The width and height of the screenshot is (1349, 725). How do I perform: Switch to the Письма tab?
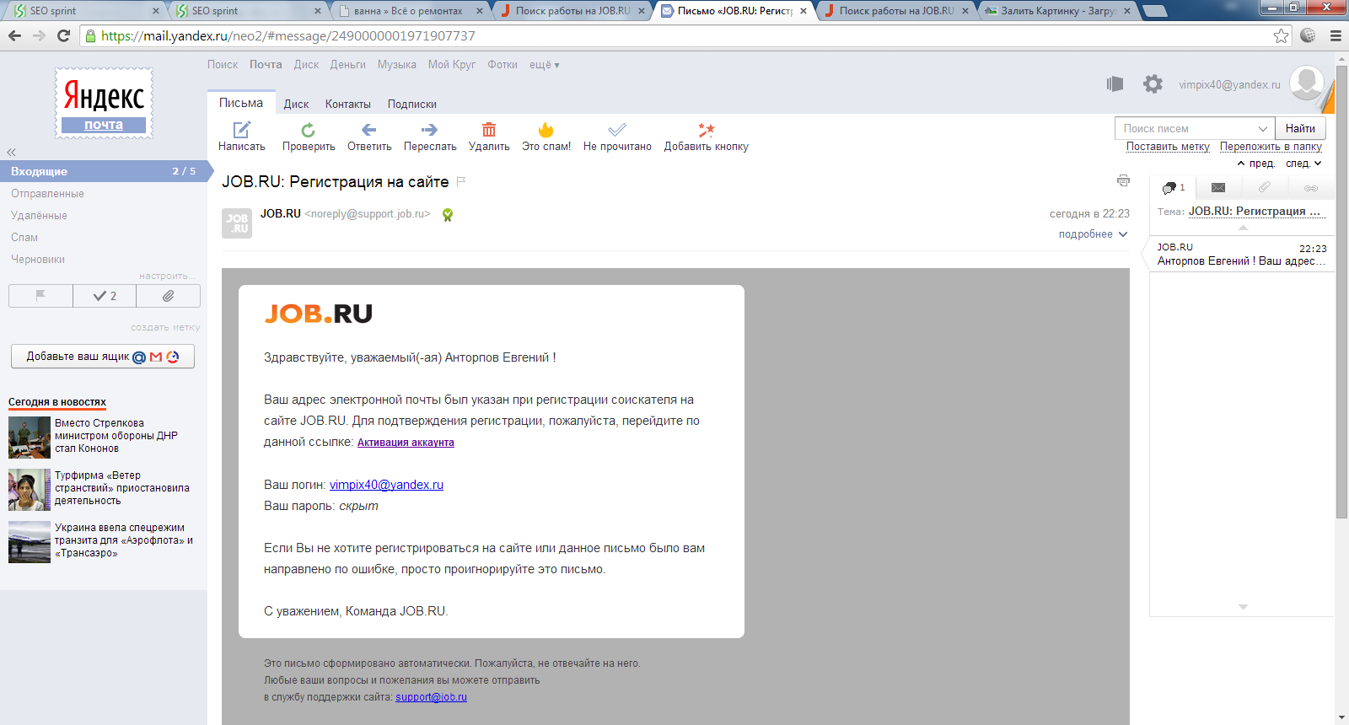click(241, 103)
